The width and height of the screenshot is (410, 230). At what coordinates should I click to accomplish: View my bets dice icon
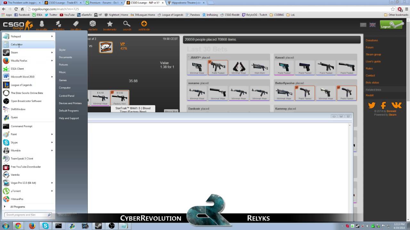tap(93, 25)
